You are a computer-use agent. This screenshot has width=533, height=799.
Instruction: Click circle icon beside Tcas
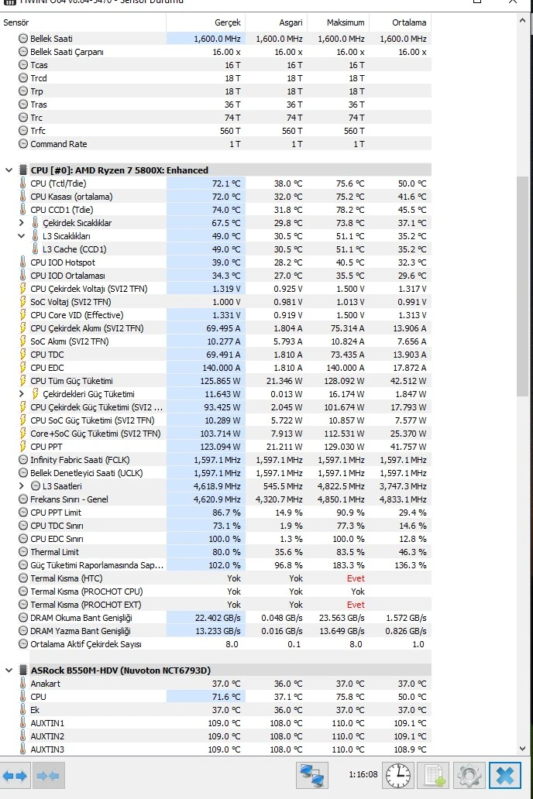pyautogui.click(x=23, y=65)
